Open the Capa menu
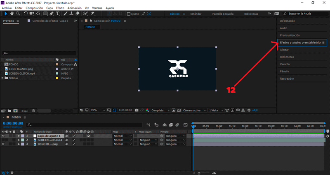This screenshot has width=330, height=175. pos(49,8)
